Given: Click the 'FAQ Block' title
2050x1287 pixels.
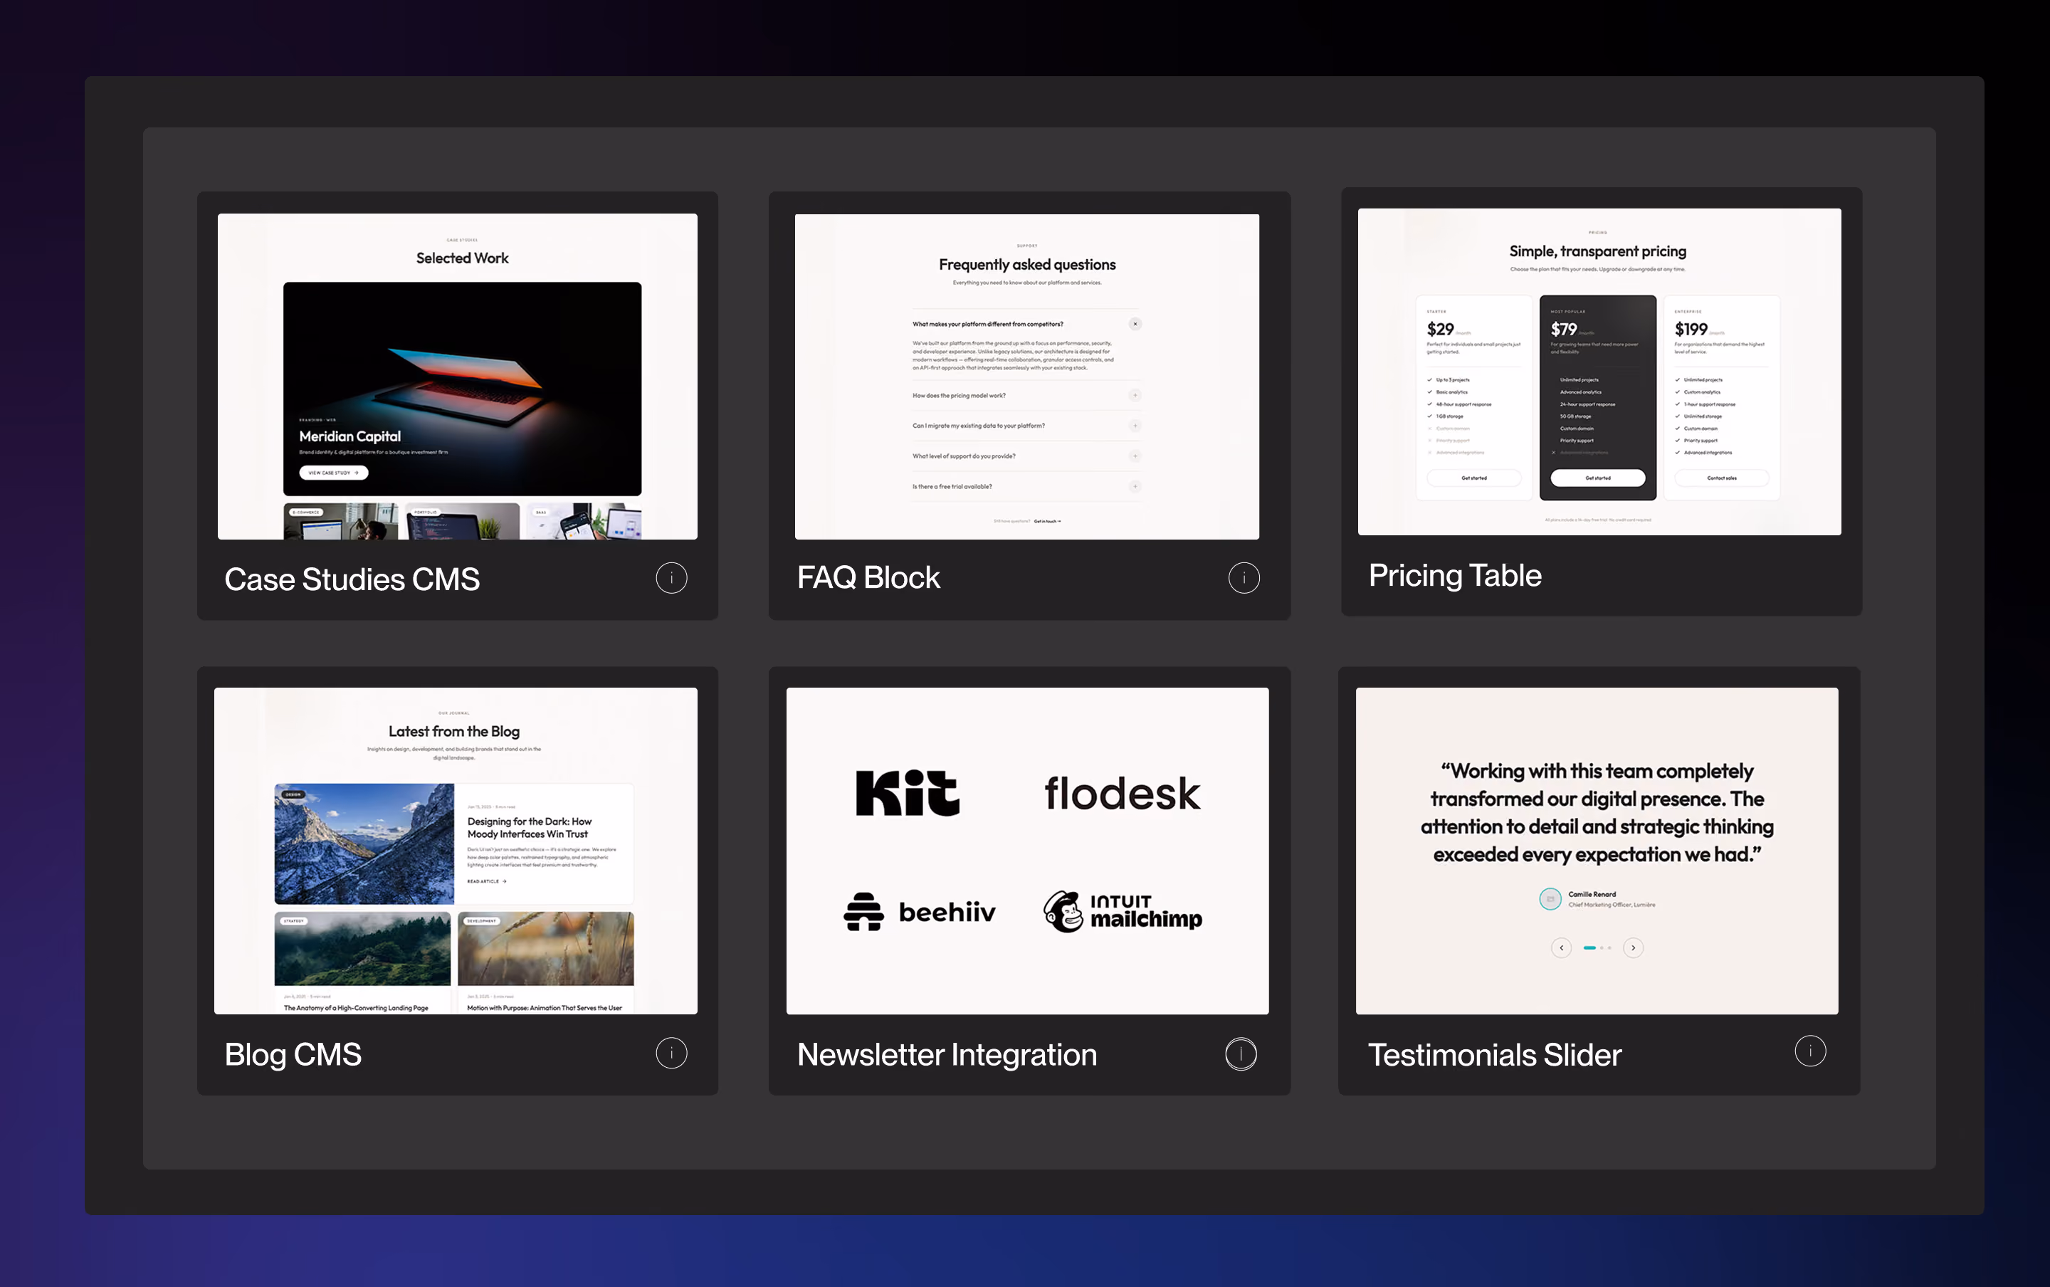Looking at the screenshot, I should (x=868, y=578).
